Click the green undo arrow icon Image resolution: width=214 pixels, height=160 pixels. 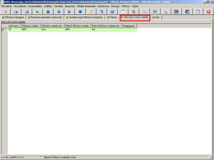point(37,12)
